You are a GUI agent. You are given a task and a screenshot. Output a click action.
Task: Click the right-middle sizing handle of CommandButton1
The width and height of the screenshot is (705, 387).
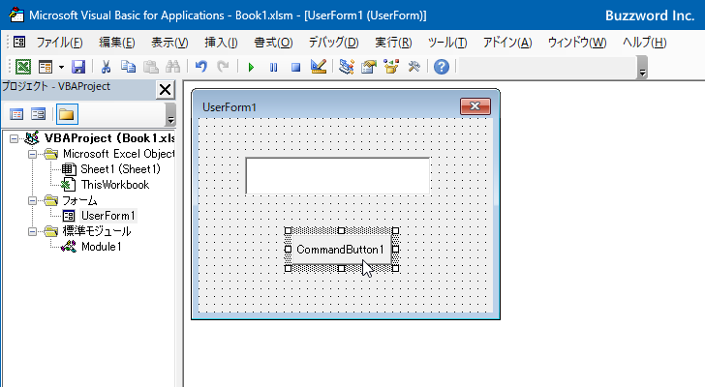pos(396,250)
